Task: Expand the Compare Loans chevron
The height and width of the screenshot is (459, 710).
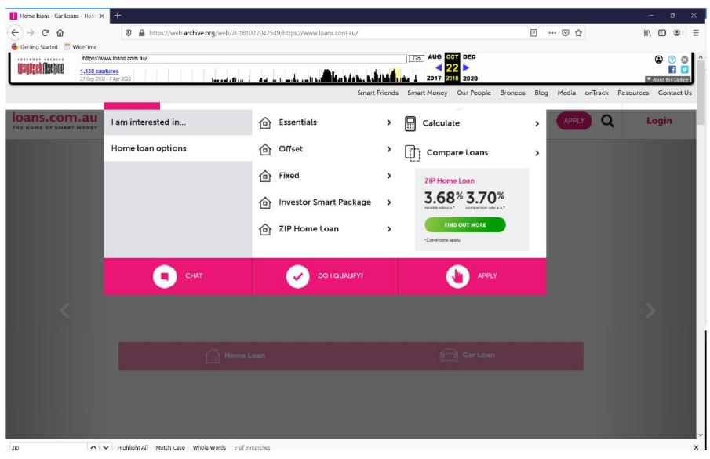Action: [x=537, y=153]
